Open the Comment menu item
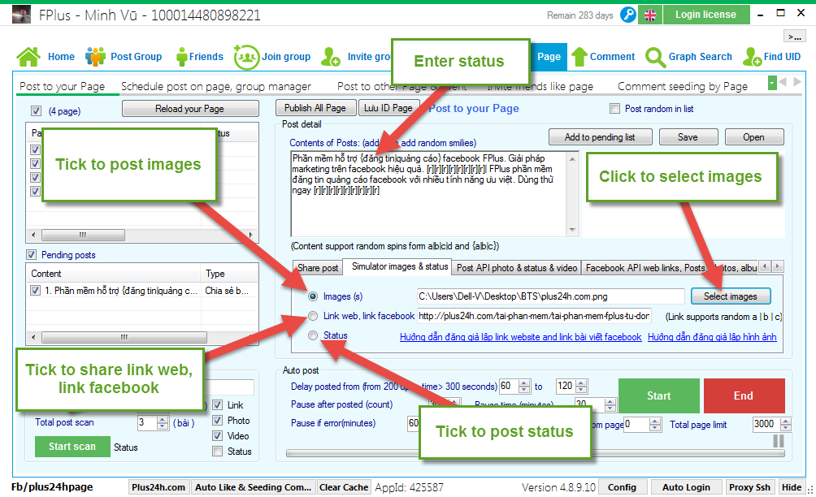816x497 pixels. point(612,57)
